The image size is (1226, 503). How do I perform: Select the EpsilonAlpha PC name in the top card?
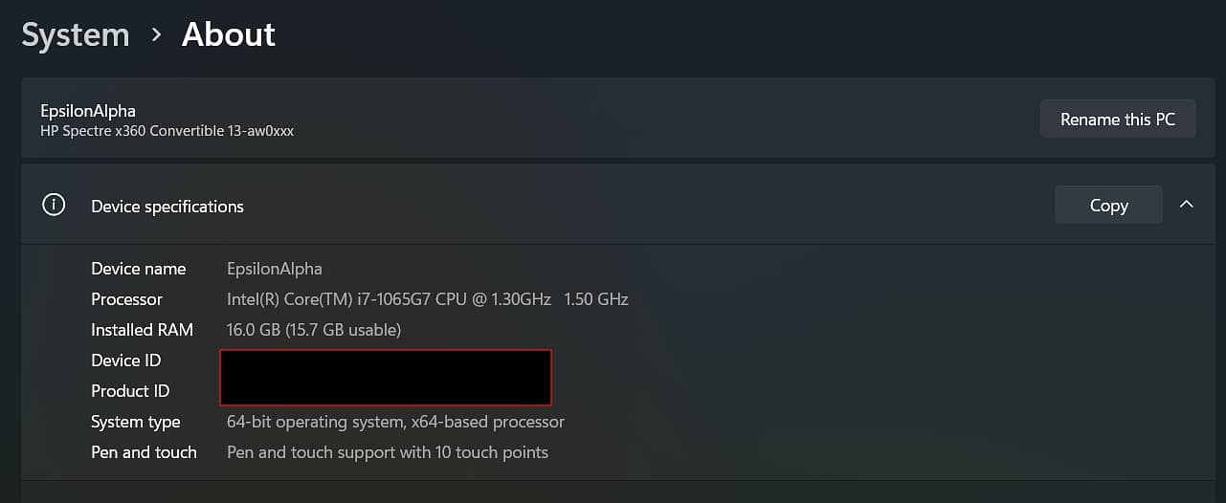tap(88, 111)
